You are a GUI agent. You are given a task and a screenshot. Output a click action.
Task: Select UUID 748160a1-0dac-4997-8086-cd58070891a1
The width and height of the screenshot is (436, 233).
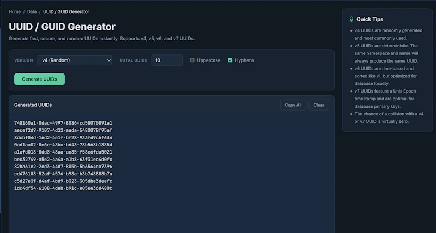(63, 123)
